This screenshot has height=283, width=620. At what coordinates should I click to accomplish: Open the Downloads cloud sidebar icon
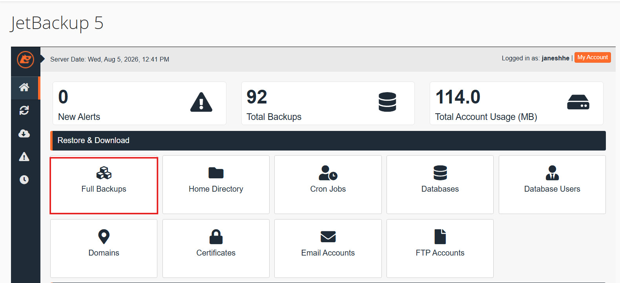pos(24,134)
